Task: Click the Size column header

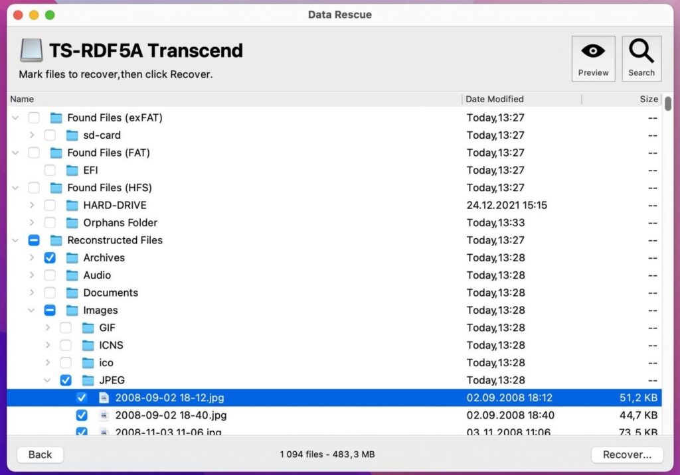Action: [x=647, y=99]
